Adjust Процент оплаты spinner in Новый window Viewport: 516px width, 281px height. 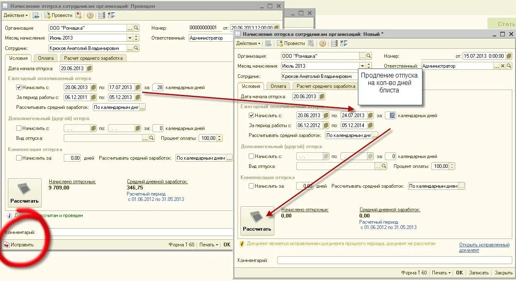coord(452,166)
